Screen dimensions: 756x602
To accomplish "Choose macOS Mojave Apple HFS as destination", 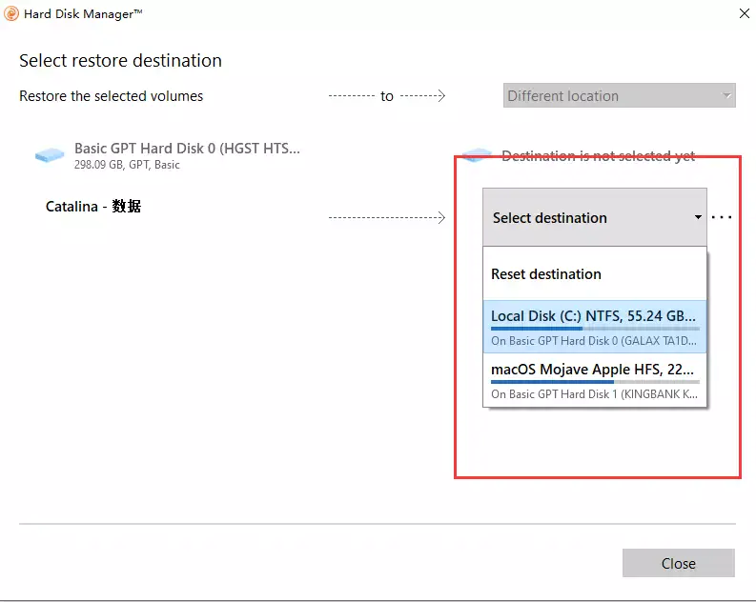I will click(x=595, y=380).
